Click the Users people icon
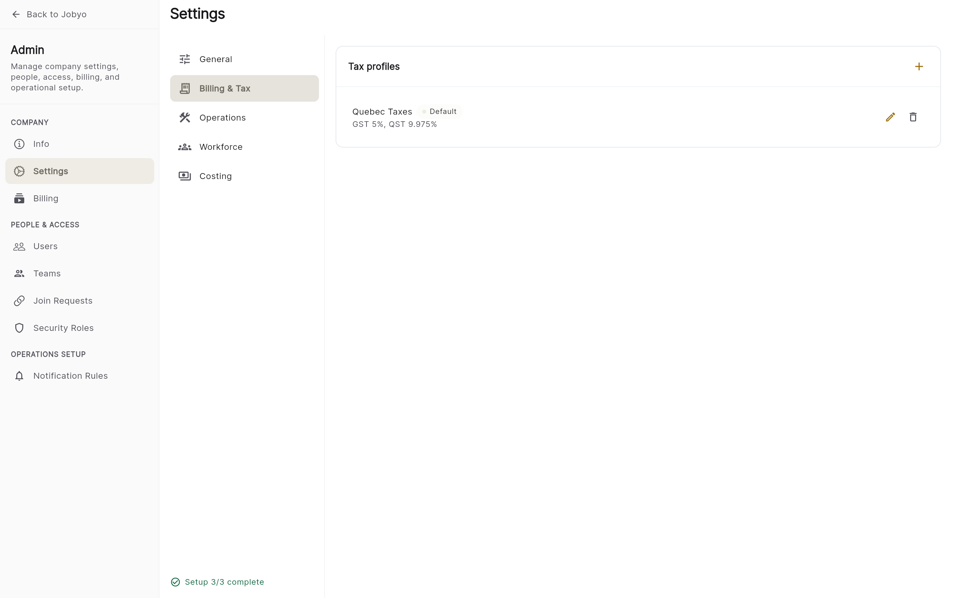Image resolution: width=957 pixels, height=598 pixels. click(19, 247)
